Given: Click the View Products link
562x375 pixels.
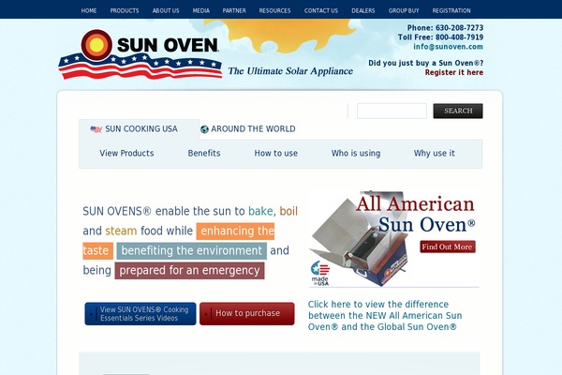Looking at the screenshot, I should 126,153.
